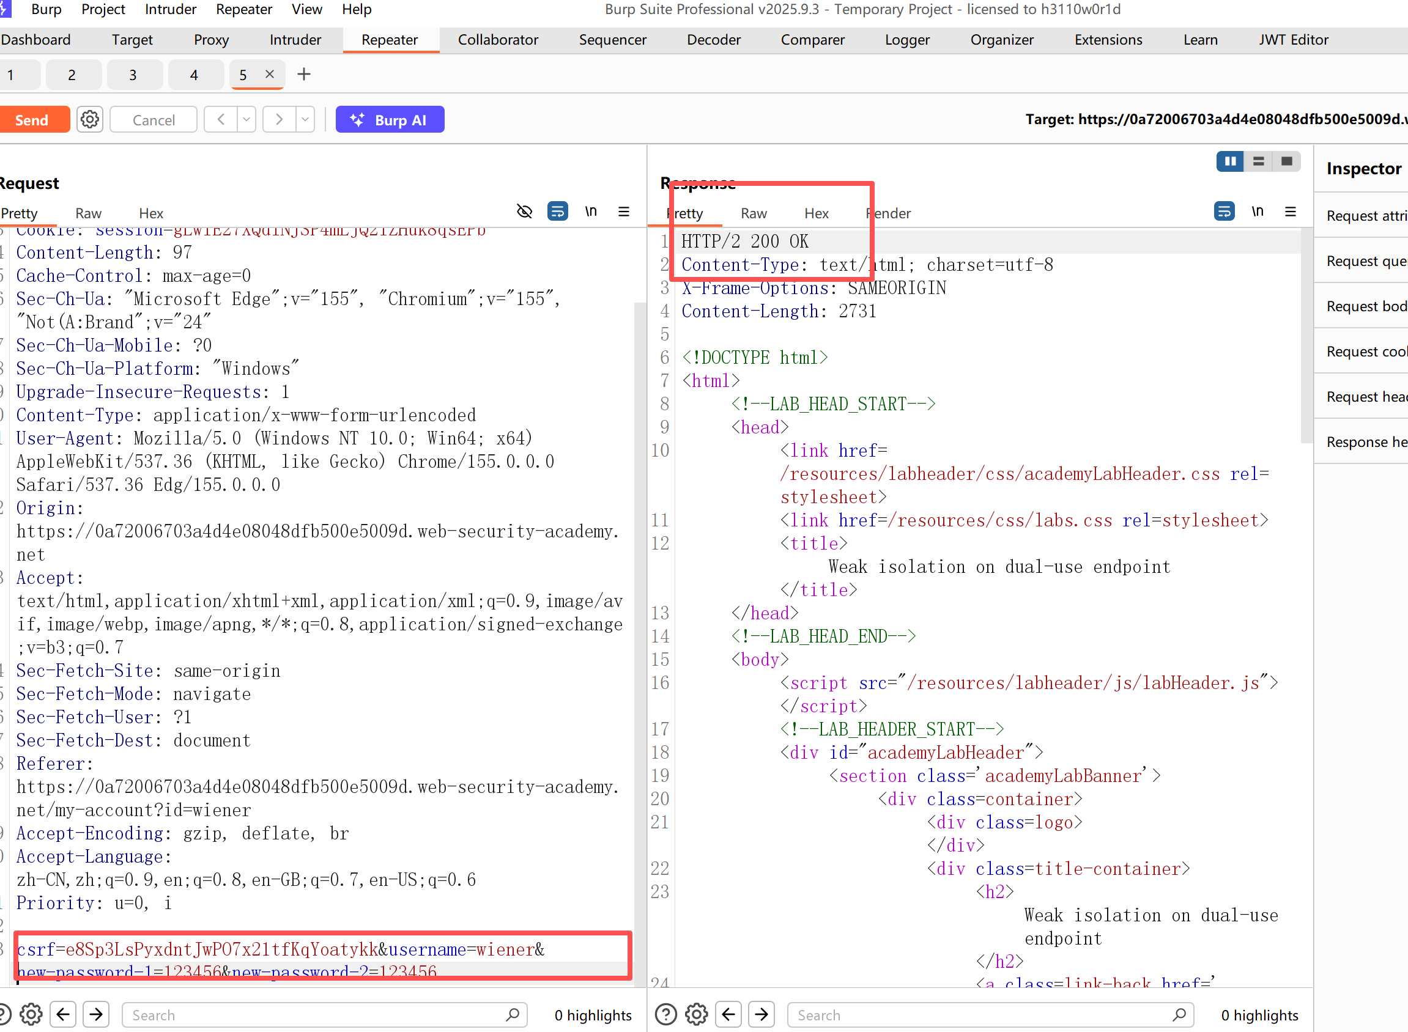This screenshot has width=1408, height=1032.
Task: Open forward history dropdown arrow
Action: click(305, 119)
